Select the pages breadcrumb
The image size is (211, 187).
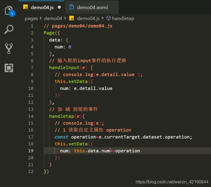31,18
